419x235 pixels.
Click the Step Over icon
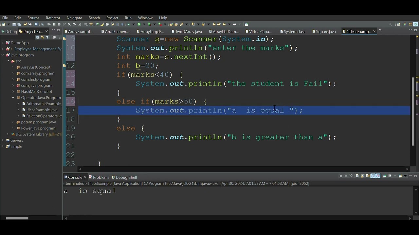(x=74, y=24)
